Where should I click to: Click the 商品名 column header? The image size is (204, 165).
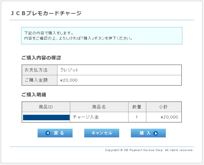(99, 107)
